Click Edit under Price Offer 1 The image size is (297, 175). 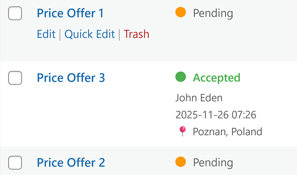(x=46, y=34)
